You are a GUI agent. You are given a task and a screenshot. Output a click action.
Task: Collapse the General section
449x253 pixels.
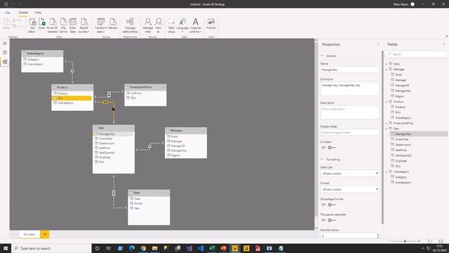pos(322,56)
